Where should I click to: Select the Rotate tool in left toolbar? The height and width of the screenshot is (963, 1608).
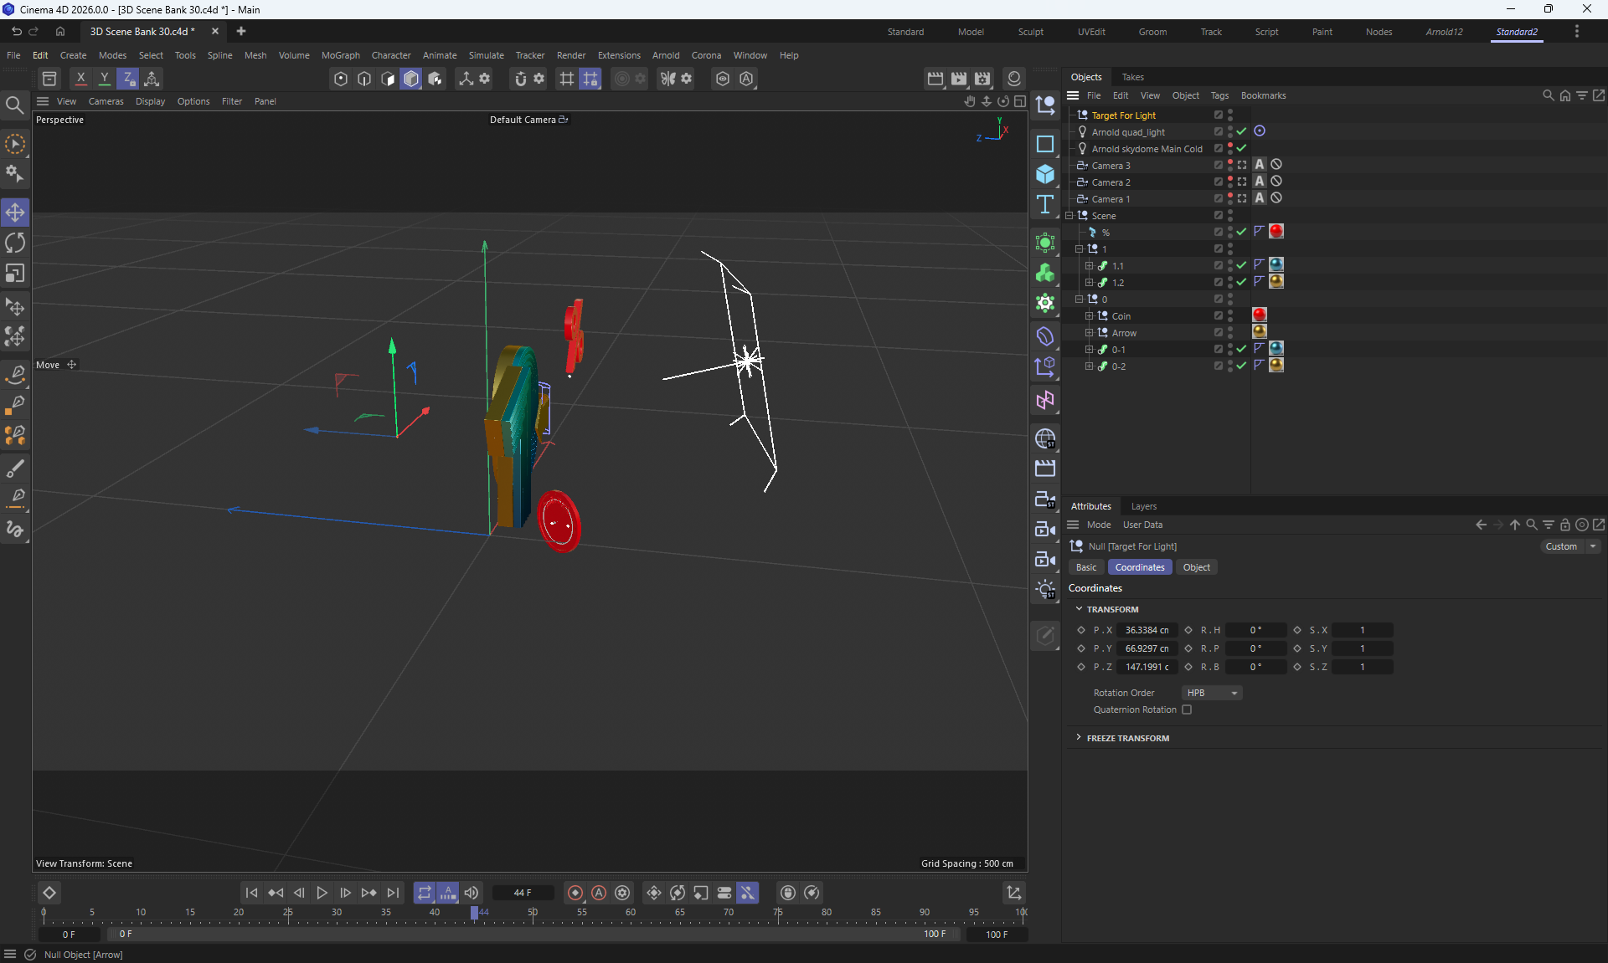point(15,243)
